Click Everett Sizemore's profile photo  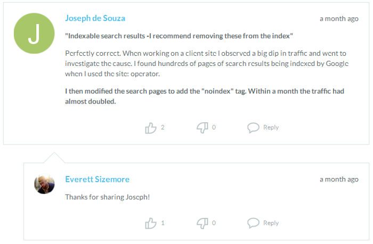coord(44,184)
